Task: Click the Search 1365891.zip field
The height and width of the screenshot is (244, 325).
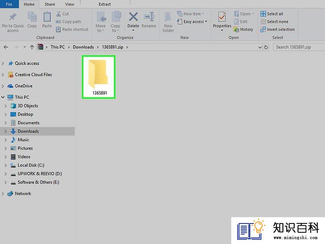Action: (x=299, y=47)
